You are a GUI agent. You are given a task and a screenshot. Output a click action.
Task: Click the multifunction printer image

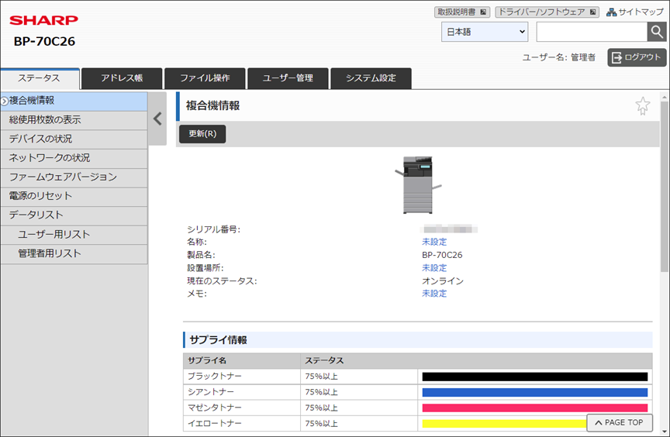tap(418, 184)
